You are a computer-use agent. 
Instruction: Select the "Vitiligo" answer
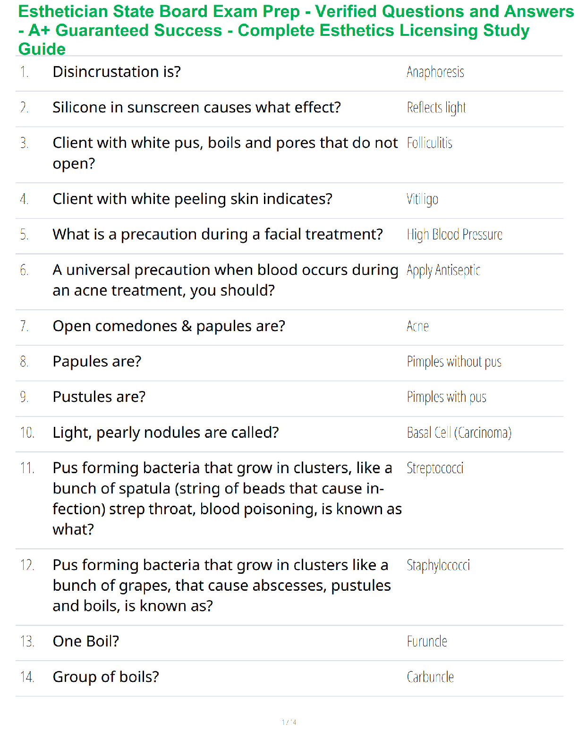423,199
